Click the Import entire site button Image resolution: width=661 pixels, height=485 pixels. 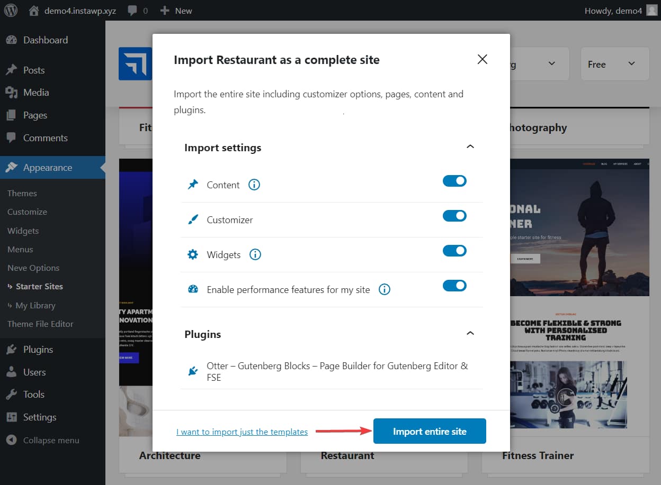click(430, 431)
